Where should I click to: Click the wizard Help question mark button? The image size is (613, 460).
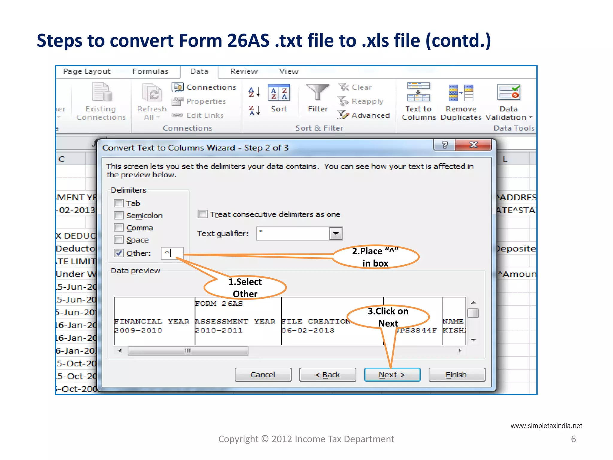[x=444, y=145]
